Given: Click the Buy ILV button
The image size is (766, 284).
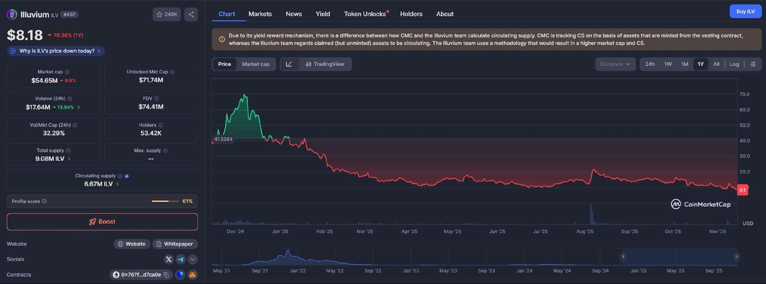Looking at the screenshot, I should point(745,11).
